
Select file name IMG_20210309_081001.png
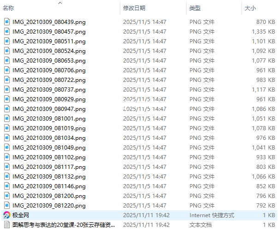(49, 119)
